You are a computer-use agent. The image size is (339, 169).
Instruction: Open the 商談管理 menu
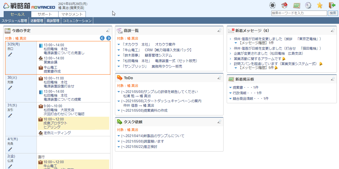pos(53,21)
